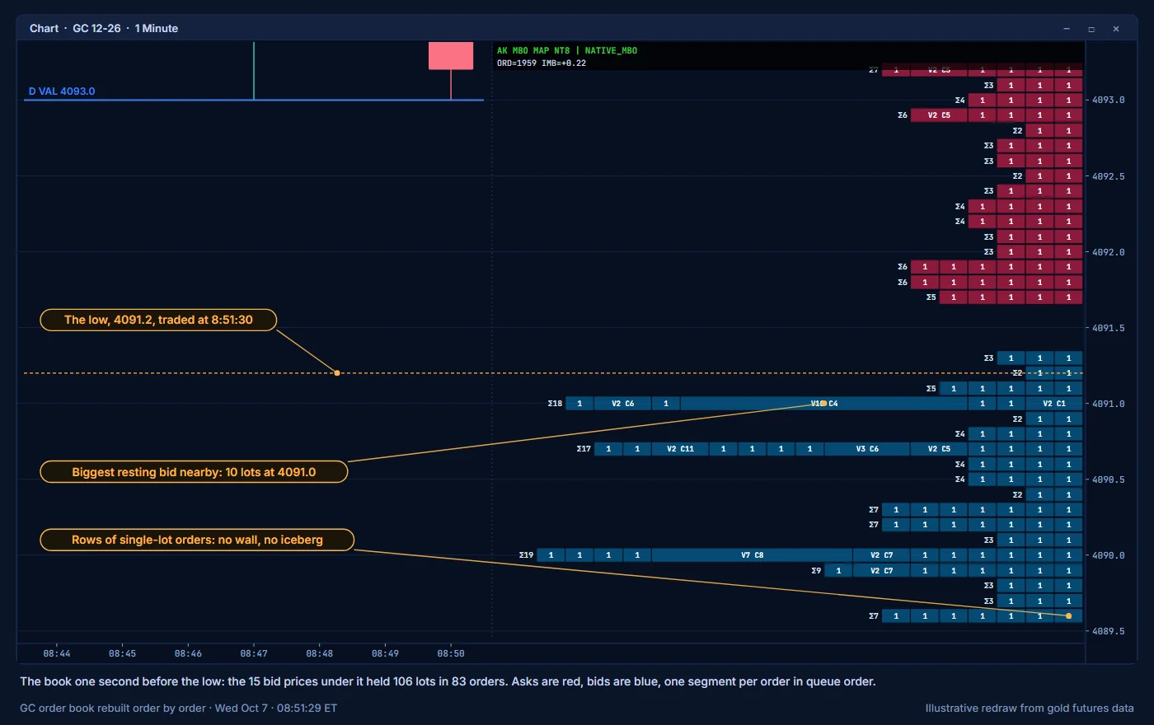Select the 'D VAL 4093.0' level label

pos(62,91)
